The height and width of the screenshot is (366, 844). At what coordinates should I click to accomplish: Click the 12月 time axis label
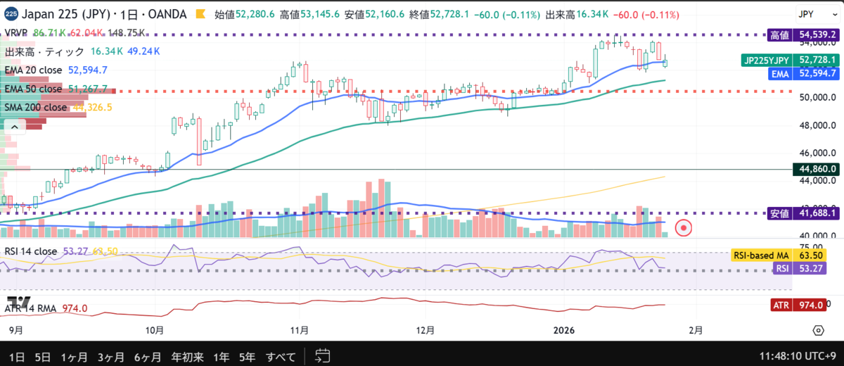click(x=426, y=330)
